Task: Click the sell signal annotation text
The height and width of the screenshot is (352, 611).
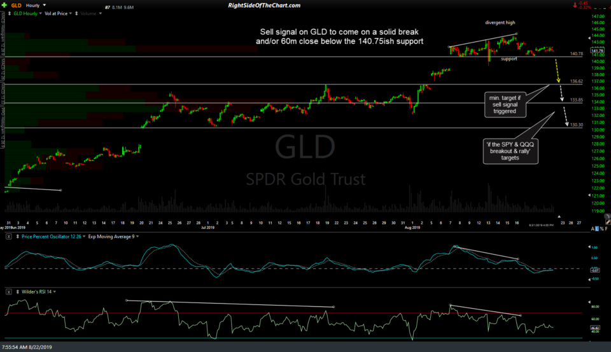Action: (339, 37)
